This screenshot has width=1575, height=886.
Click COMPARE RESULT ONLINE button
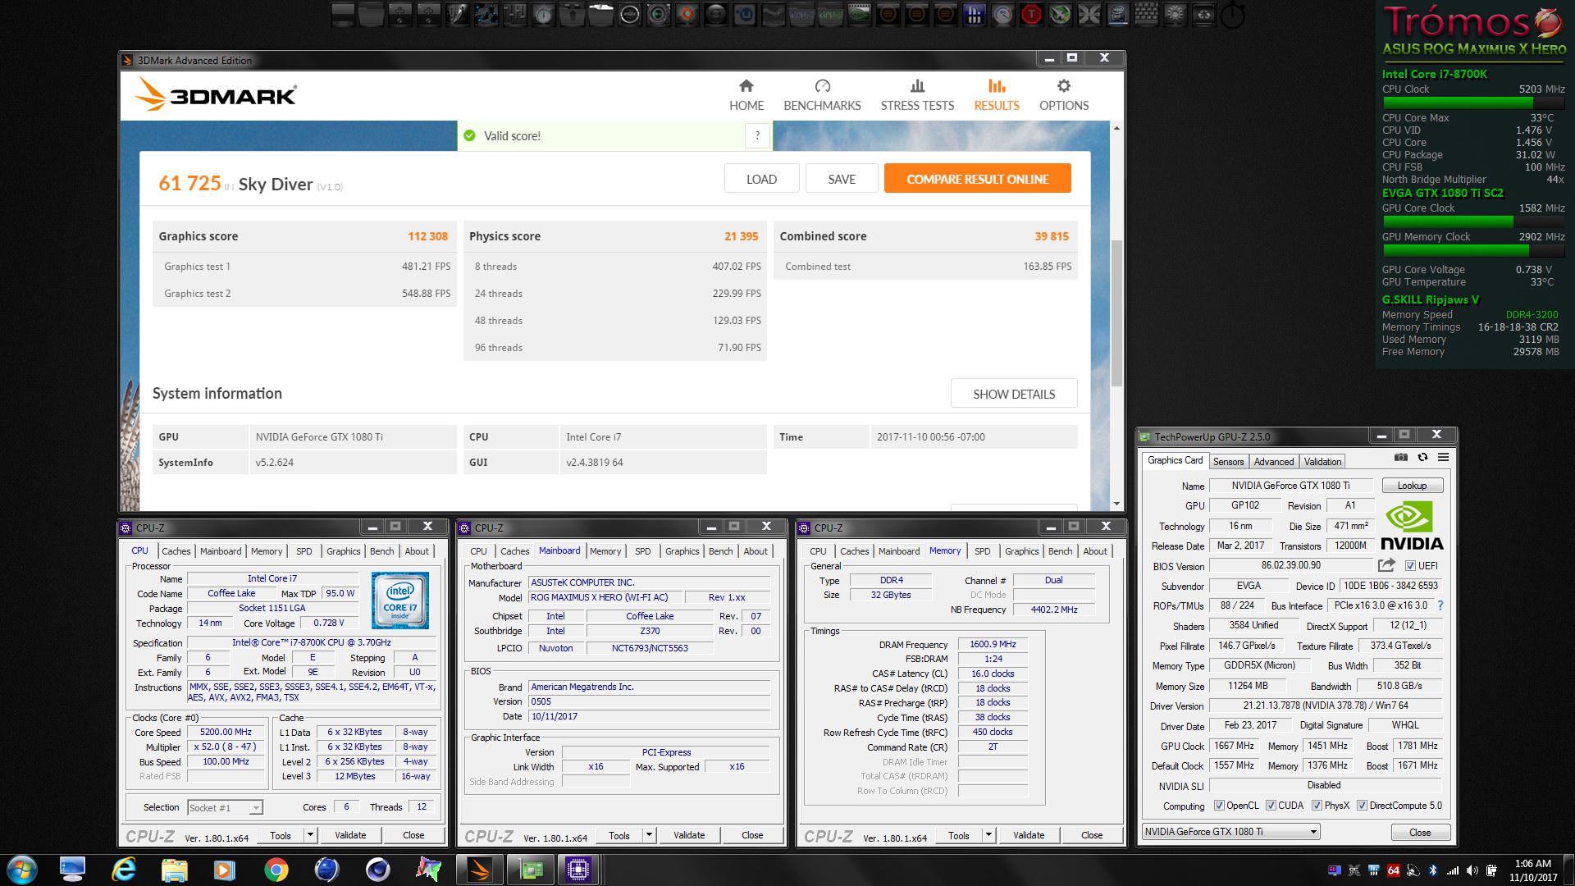click(x=977, y=179)
